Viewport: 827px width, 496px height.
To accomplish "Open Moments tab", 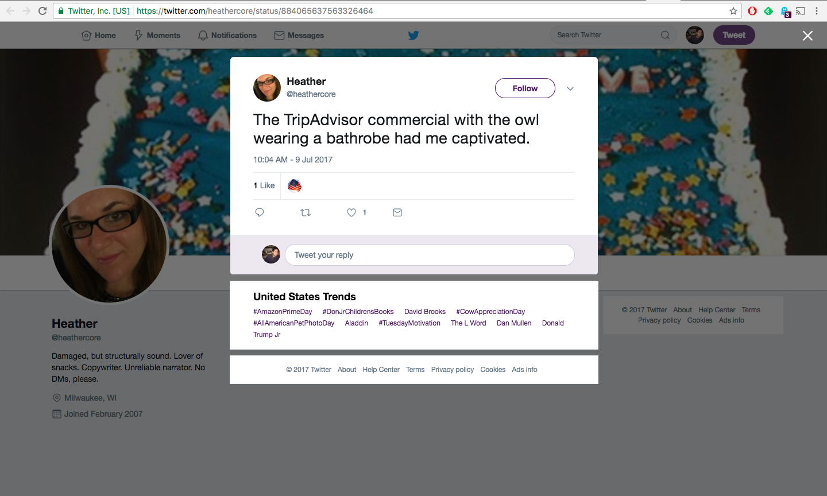I will coord(157,35).
